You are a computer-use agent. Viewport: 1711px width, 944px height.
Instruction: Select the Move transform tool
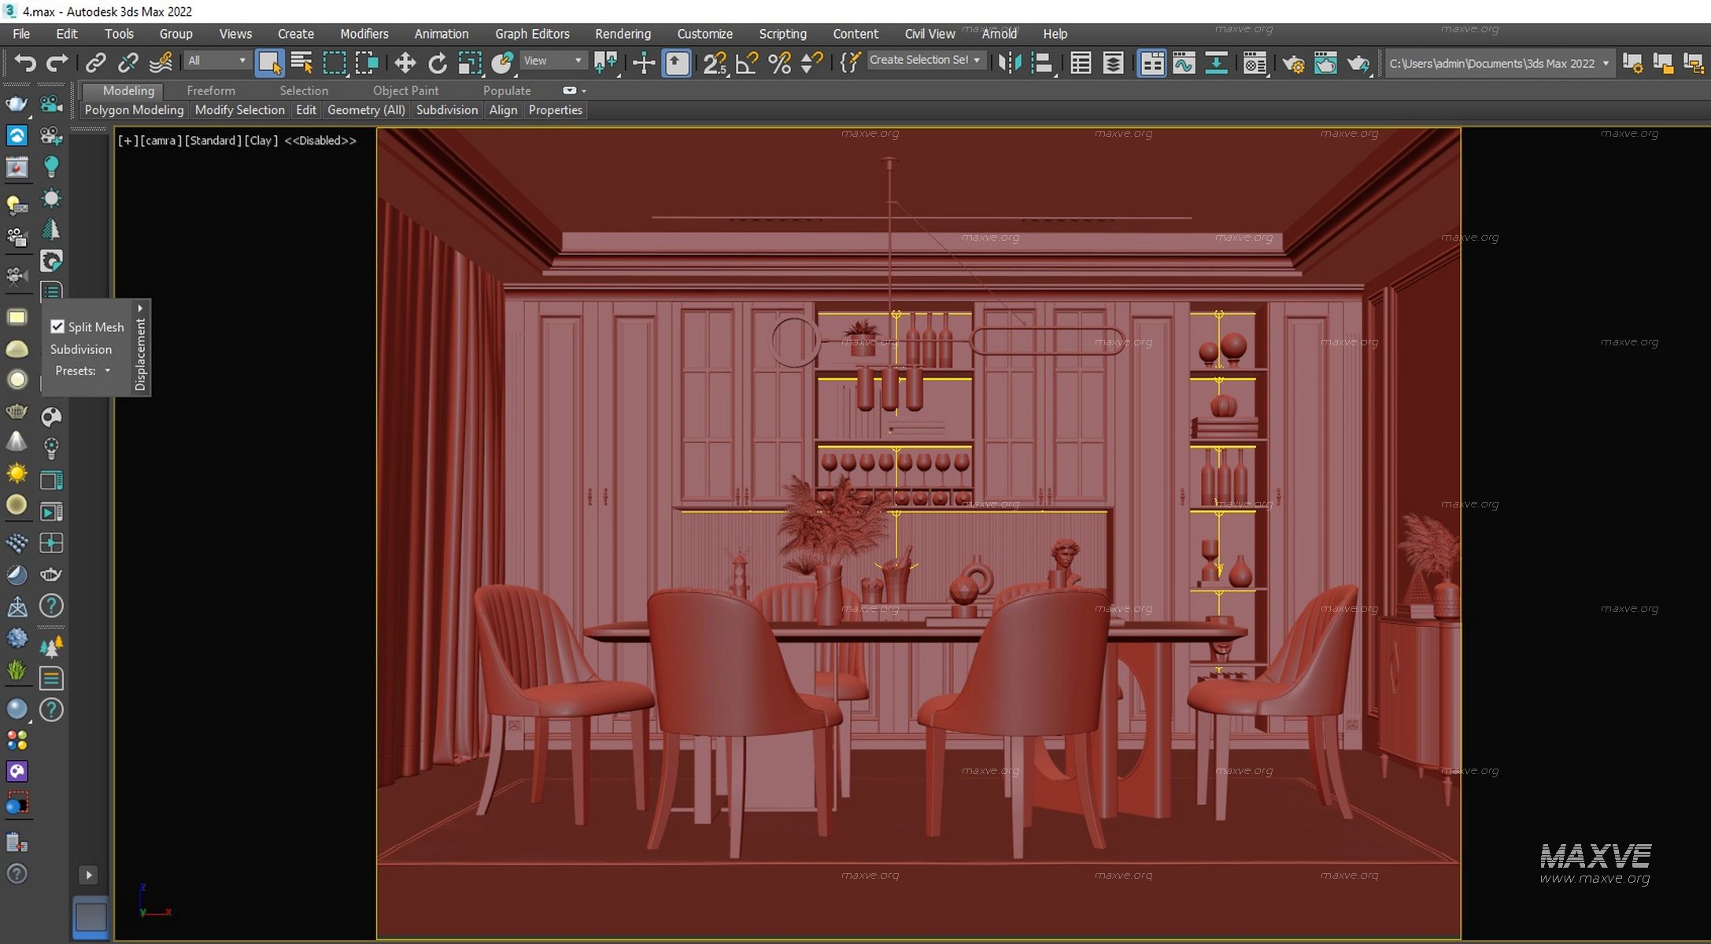(405, 62)
